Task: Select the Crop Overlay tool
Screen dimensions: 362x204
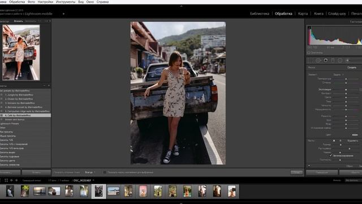Action: click(x=311, y=61)
